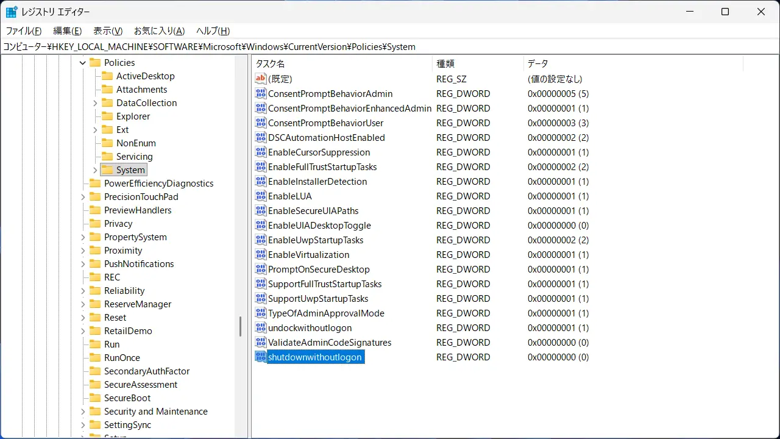Image resolution: width=780 pixels, height=439 pixels.
Task: Click the folder icon of Servicing key
Action: (x=107, y=156)
